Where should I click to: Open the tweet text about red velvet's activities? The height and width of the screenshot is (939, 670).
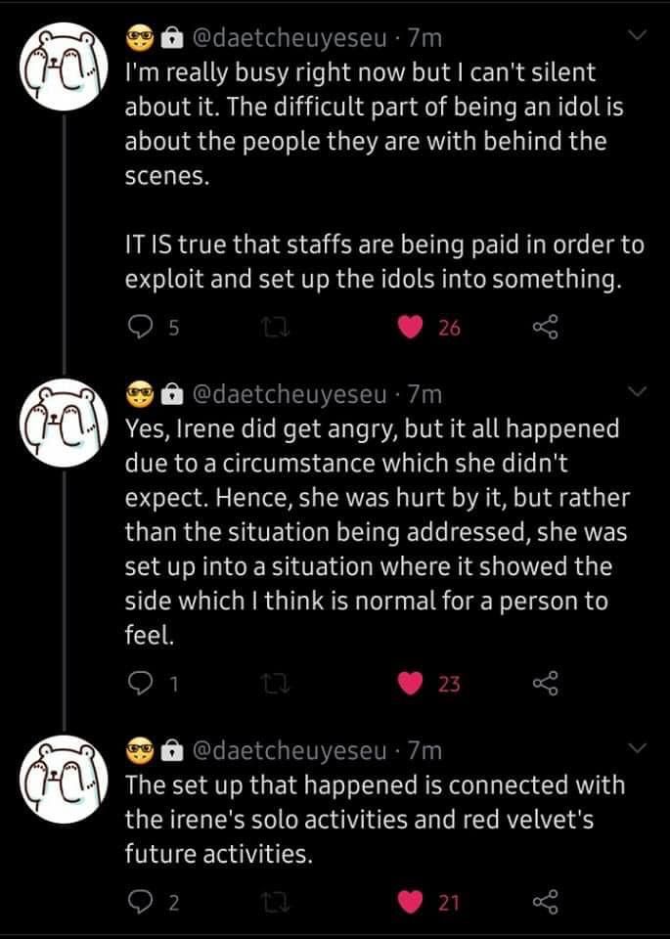point(374,820)
